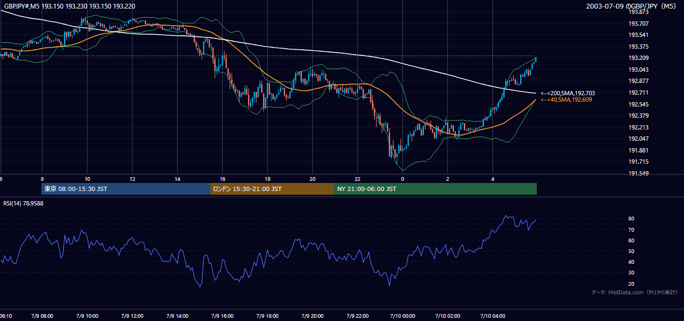Click the RSI(14) 78.9588 indicator label
Viewport: 684px width, 321px height.
pos(24,203)
